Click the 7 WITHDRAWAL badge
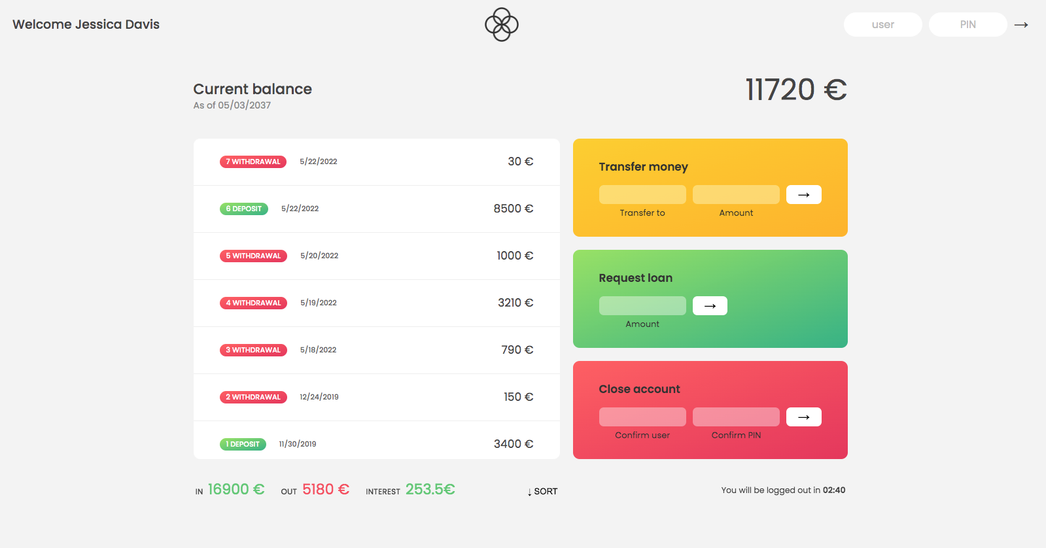This screenshot has width=1046, height=548. (x=253, y=162)
